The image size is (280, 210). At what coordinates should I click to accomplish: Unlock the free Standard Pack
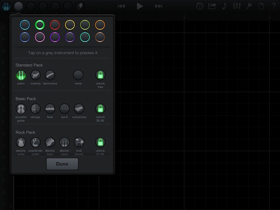(100, 75)
